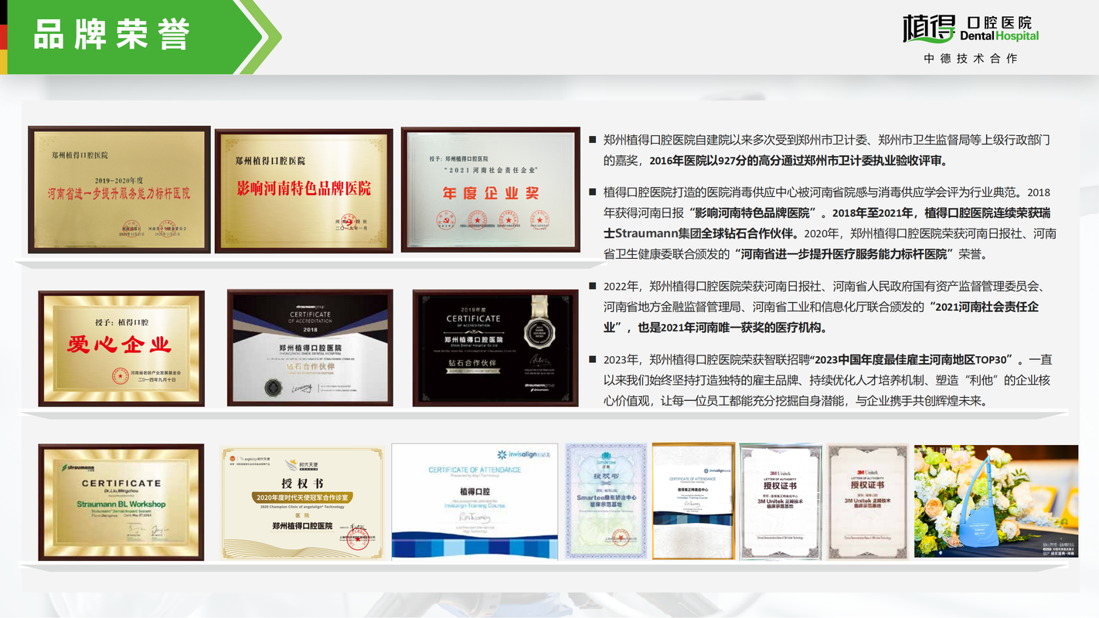The width and height of the screenshot is (1099, 618).
Task: Click the paragraph beginning 郑州植得口腔医院自建院以来
Action: [x=826, y=150]
